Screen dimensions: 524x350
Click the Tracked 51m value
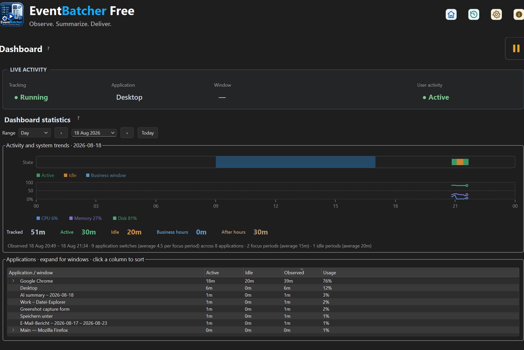(38, 232)
